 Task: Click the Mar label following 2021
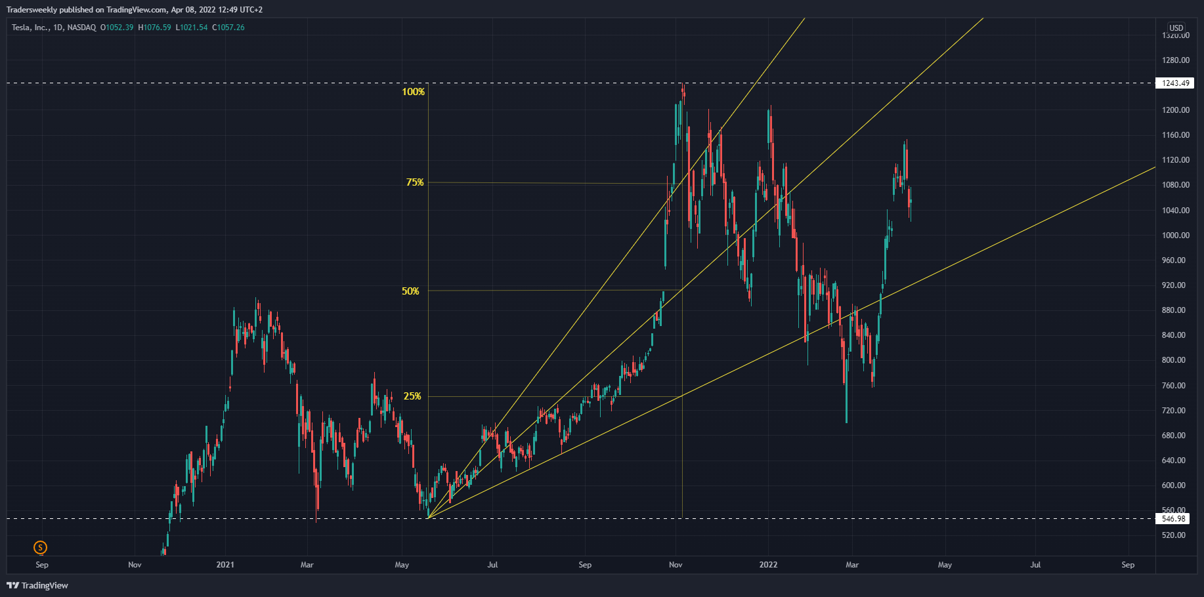[x=307, y=565]
